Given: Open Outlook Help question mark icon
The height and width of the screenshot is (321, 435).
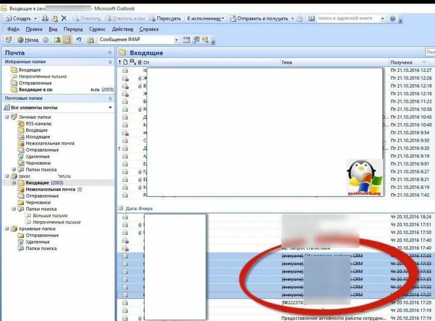Looking at the screenshot, I should point(393,19).
